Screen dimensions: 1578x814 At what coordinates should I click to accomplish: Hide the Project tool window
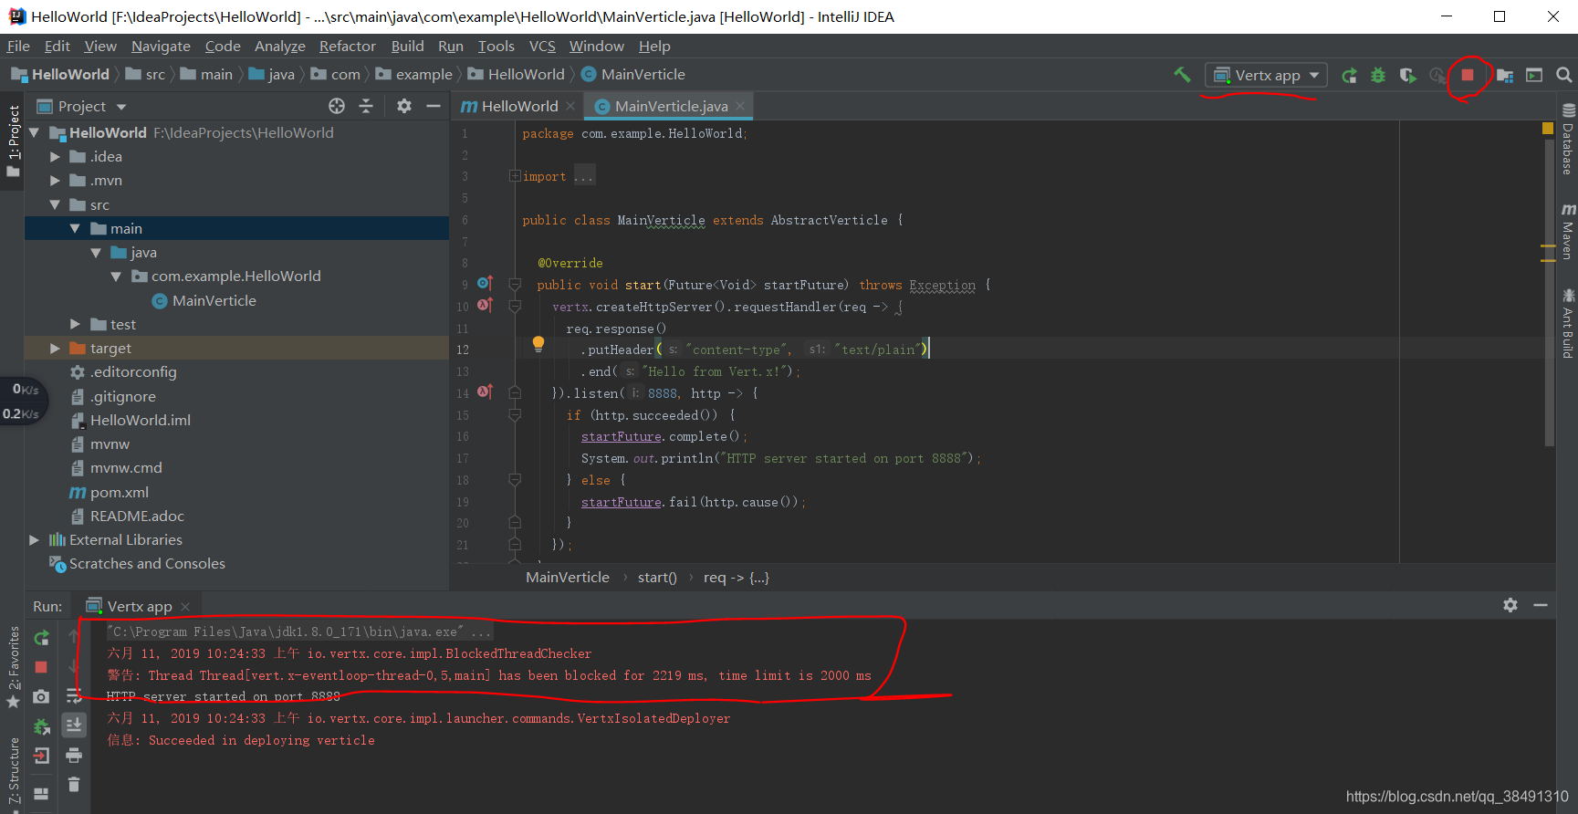434,106
